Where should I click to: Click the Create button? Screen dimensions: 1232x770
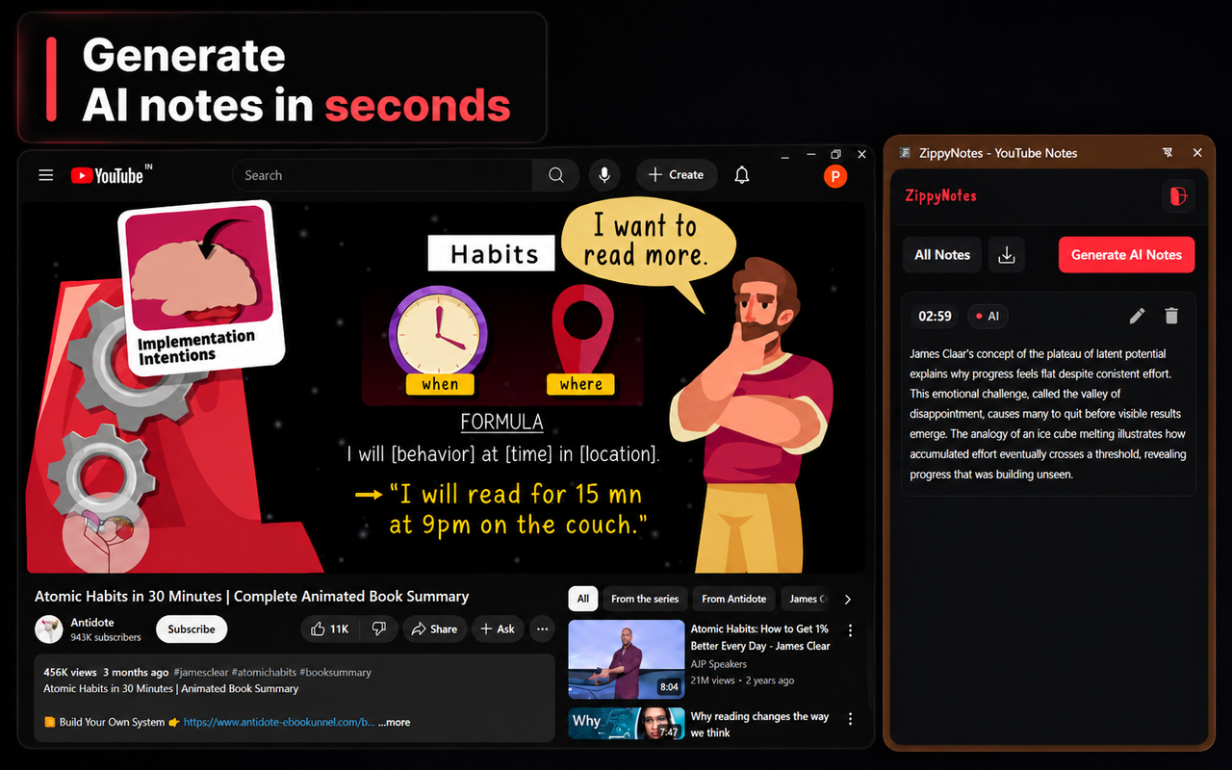pos(677,175)
